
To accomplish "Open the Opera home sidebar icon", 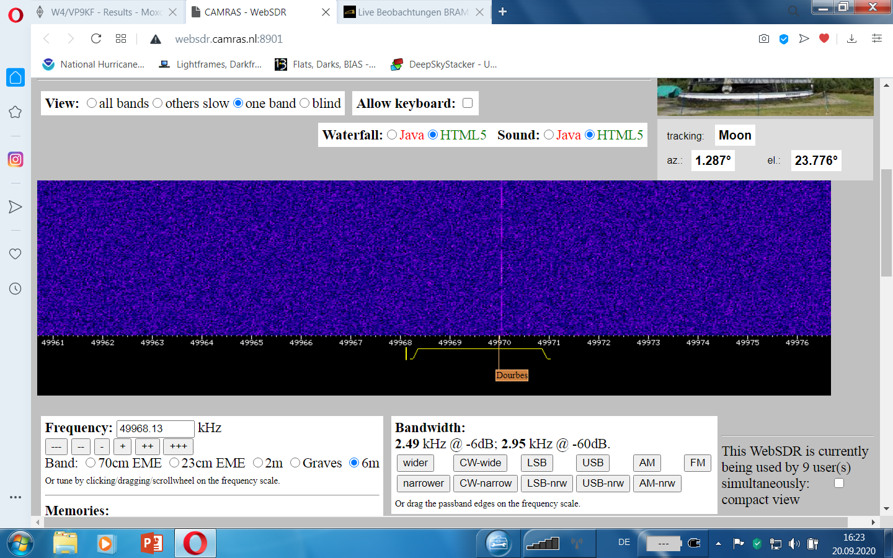I will tap(16, 77).
